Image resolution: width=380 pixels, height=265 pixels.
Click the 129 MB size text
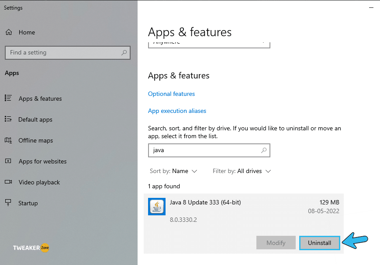[329, 202]
